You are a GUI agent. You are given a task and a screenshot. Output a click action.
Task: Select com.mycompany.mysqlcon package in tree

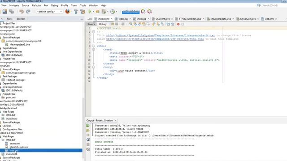21,73
